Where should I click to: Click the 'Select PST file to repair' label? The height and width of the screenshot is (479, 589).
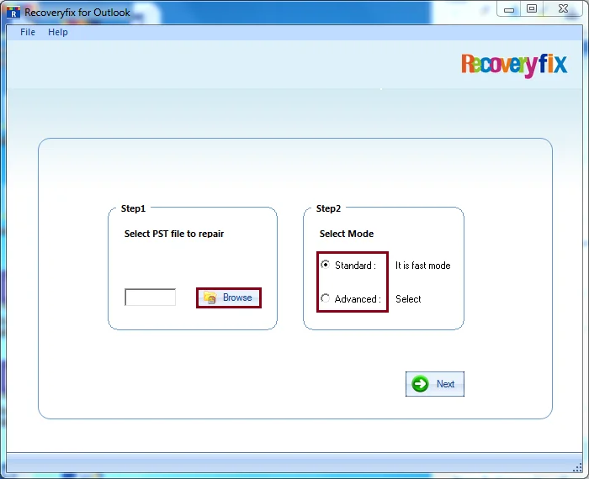click(174, 234)
